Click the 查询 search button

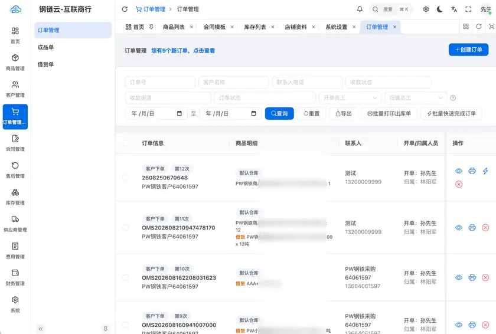279,113
